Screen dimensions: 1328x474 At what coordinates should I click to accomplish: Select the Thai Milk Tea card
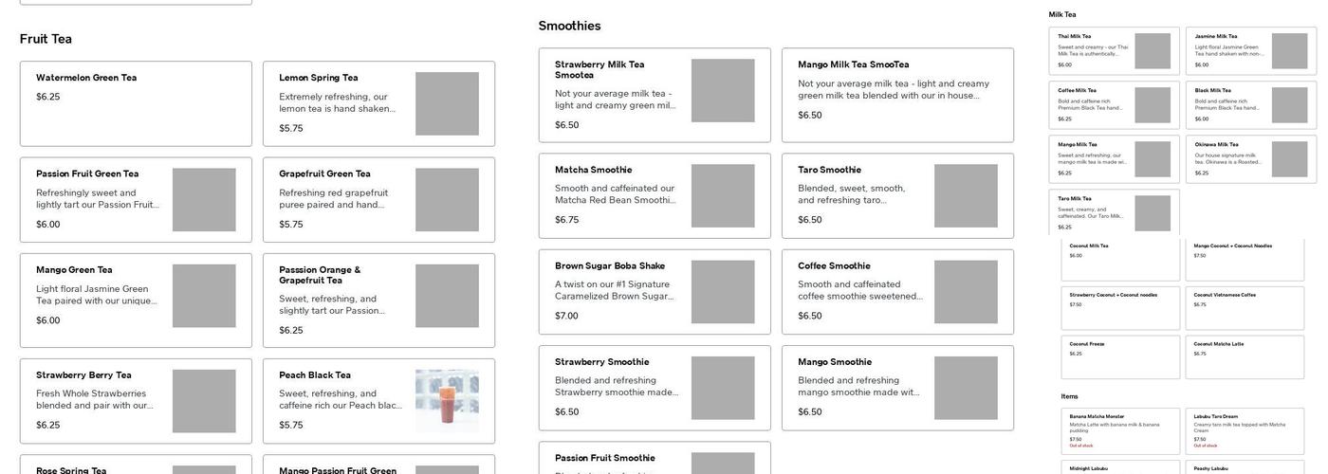[1114, 51]
